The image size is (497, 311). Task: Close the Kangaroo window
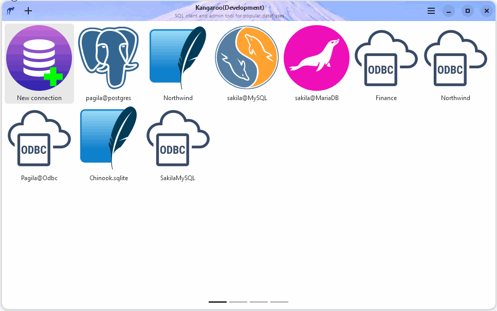[x=487, y=11]
